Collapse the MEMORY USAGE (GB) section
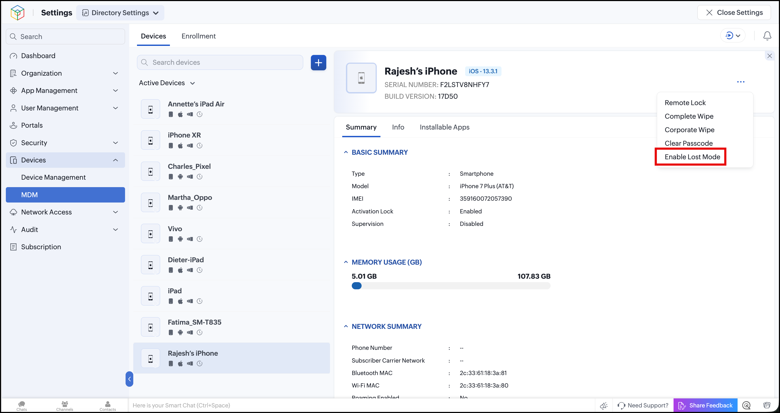Screen dimensions: 780x413 tap(345, 262)
